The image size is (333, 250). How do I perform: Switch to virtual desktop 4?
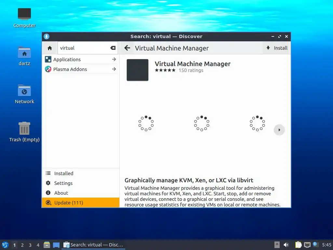tap(38, 245)
